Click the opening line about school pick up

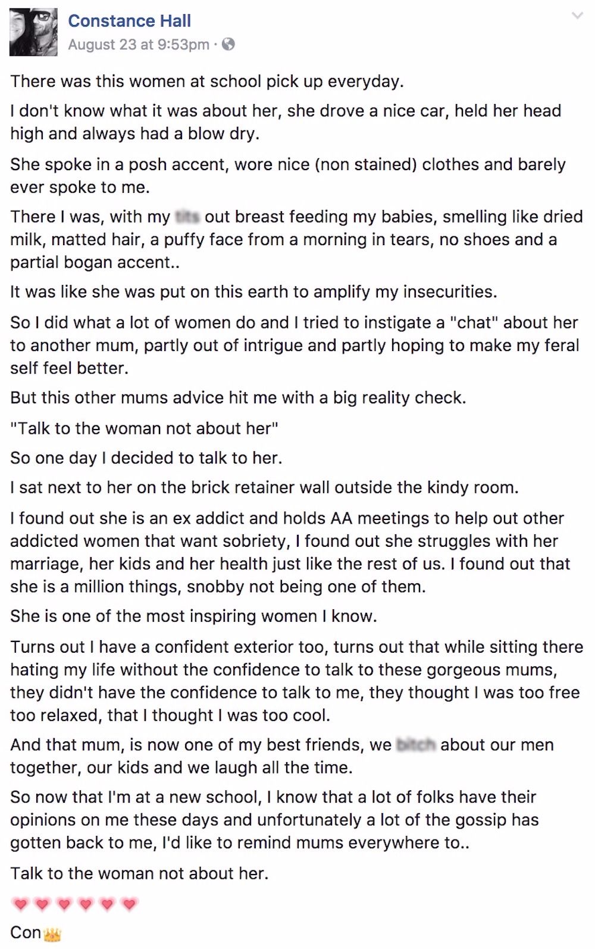click(207, 82)
